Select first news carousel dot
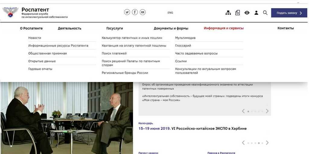This screenshot has width=309, height=154. point(248,112)
